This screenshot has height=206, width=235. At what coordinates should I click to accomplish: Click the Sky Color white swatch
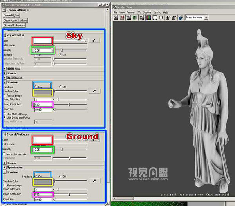(42, 41)
